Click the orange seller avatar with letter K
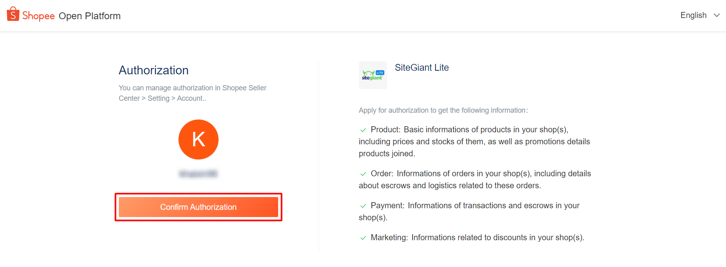 pos(198,139)
